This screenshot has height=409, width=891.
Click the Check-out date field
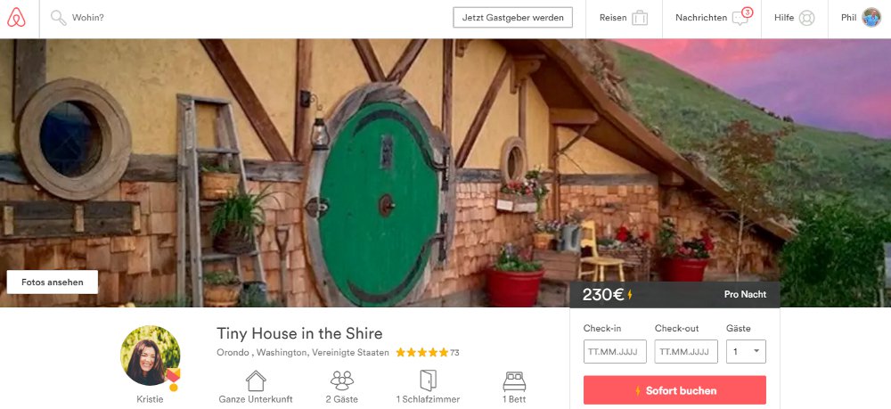686,352
